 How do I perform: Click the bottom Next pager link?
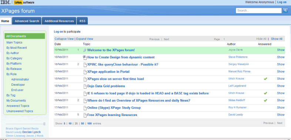280,123
